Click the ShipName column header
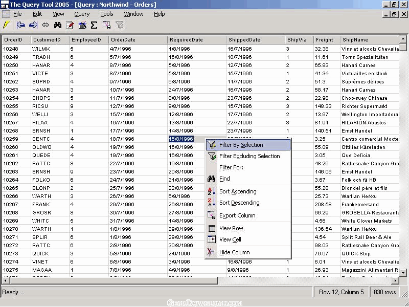409x307 pixels. [x=370, y=40]
